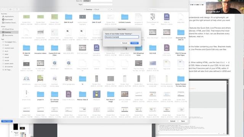Image resolution: width=244 pixels, height=137 pixels.
Task: Click the group-by toolbar button
Action: 17,10
